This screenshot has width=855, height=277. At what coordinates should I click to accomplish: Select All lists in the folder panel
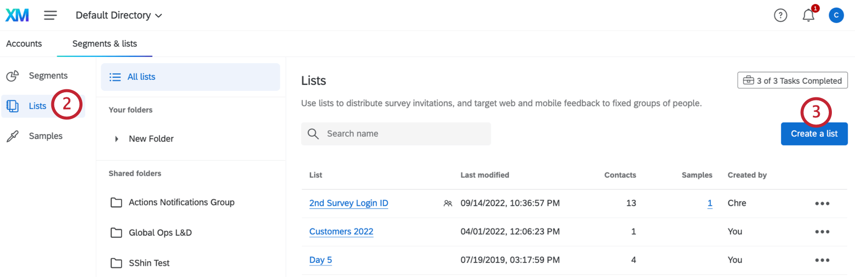190,77
